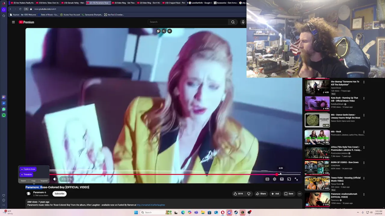Click the Ask button below the video
Screen dimensions: 385x216
[275, 194]
